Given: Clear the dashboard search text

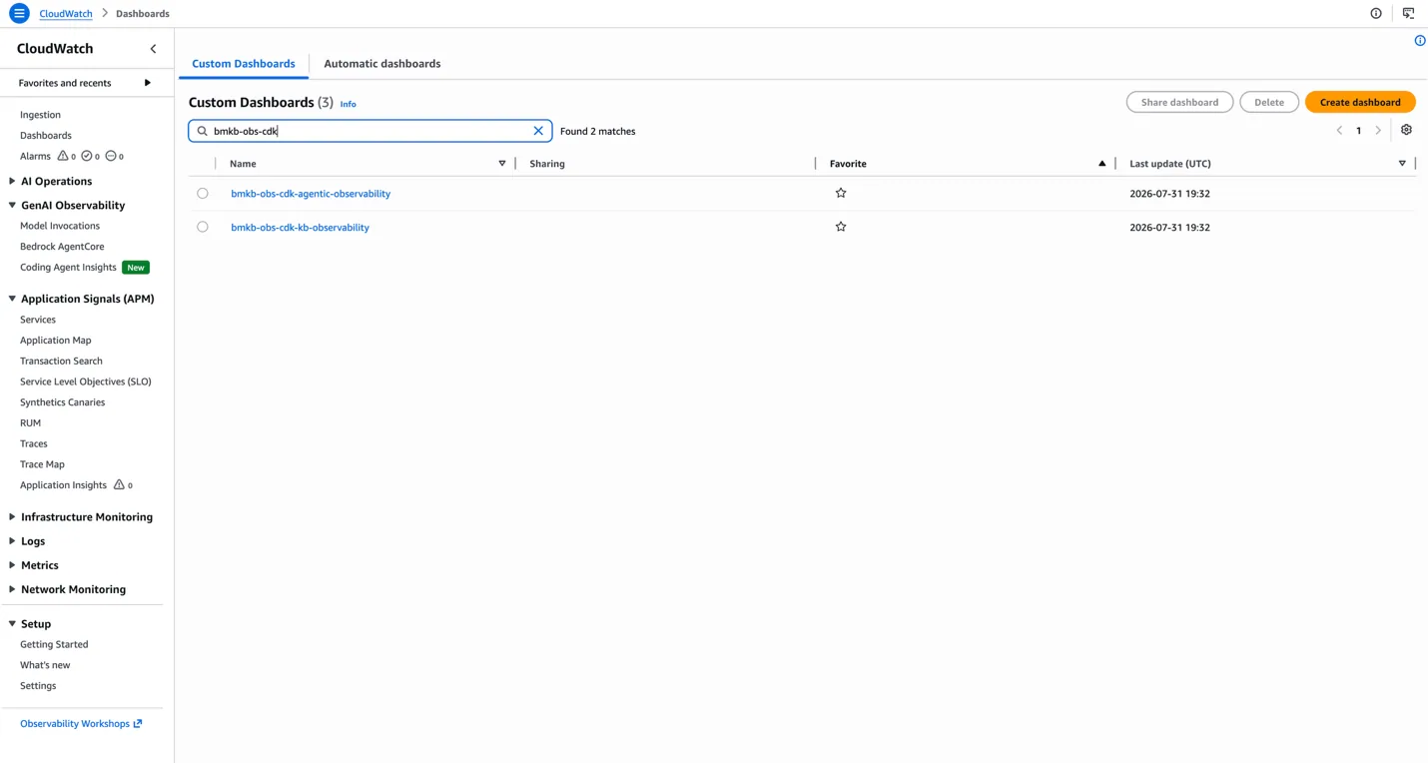Looking at the screenshot, I should (538, 131).
